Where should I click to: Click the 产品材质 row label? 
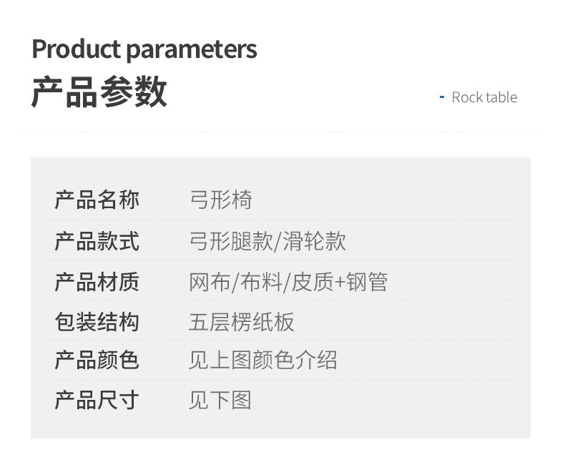[x=97, y=282]
